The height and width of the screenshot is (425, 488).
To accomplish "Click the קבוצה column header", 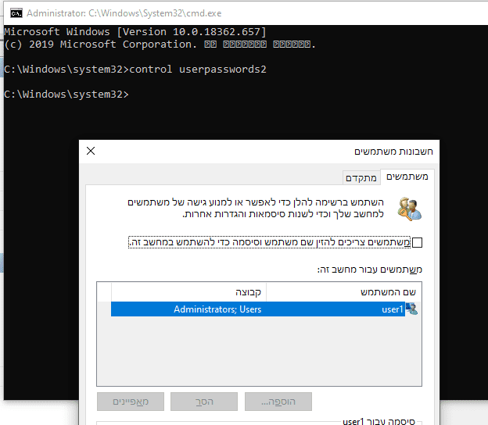I will 188,292.
